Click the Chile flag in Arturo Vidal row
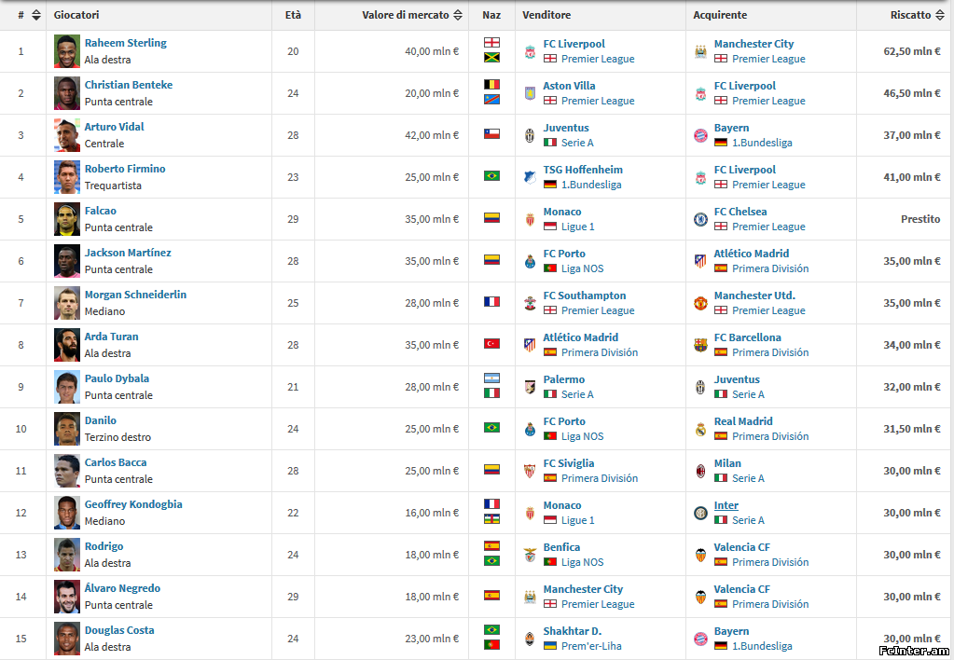Image resolution: width=954 pixels, height=660 pixels. tap(491, 134)
